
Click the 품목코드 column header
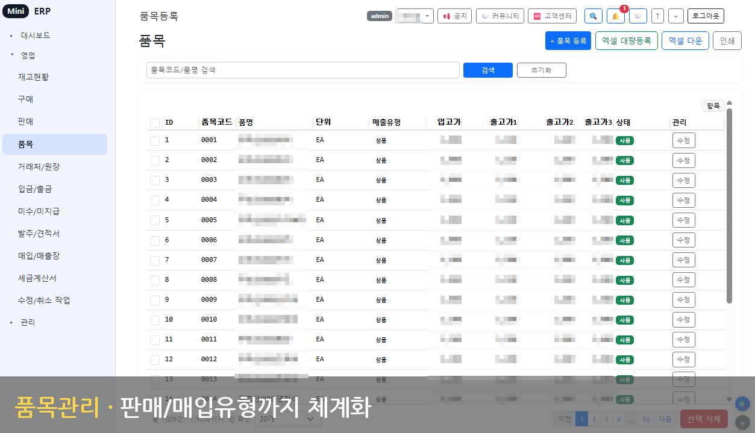click(217, 122)
